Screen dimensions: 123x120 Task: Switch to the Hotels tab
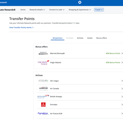click(x=90, y=38)
